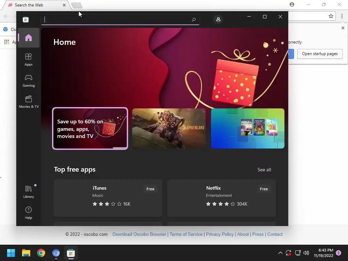
Task: Open the Windows Start menu
Action: [x=11, y=253]
